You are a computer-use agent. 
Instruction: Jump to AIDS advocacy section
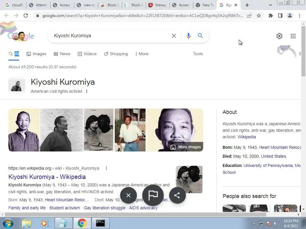143,208
